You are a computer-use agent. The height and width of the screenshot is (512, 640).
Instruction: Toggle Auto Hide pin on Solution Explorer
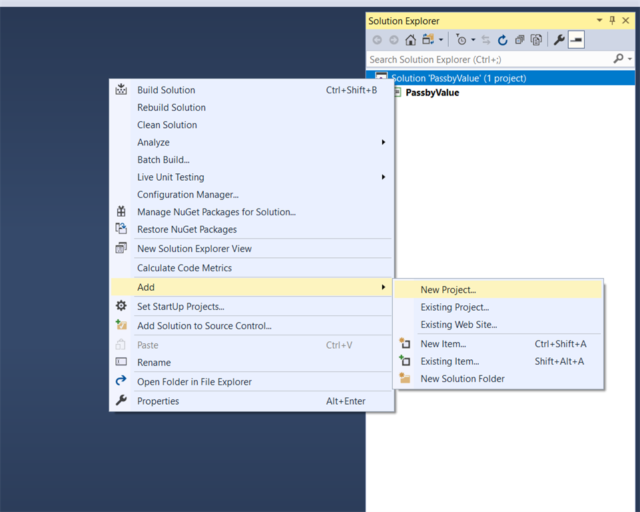pos(612,20)
